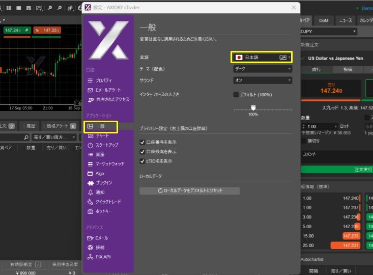Open the candlestick chart type icon

click(x=70, y=8)
